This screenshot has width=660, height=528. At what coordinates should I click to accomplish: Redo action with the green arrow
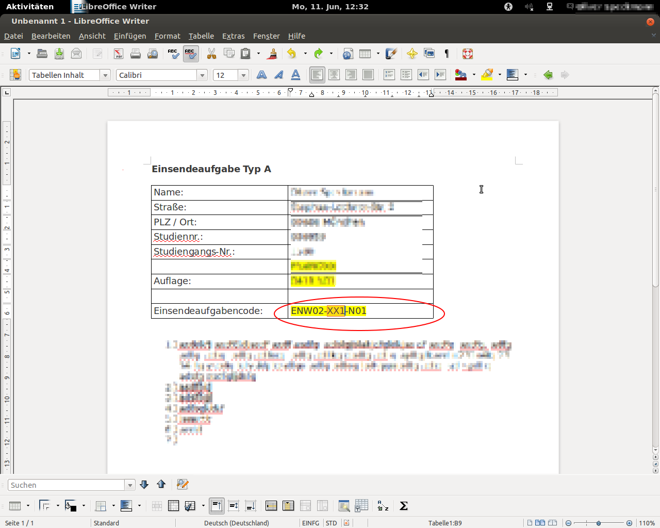[x=319, y=54]
